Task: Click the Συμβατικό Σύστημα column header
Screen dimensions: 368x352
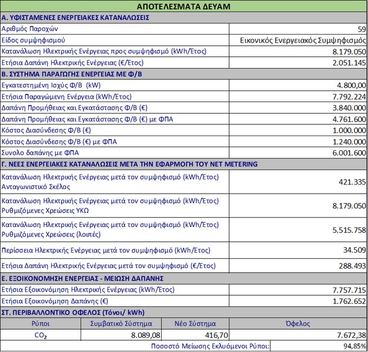Action: (x=122, y=323)
